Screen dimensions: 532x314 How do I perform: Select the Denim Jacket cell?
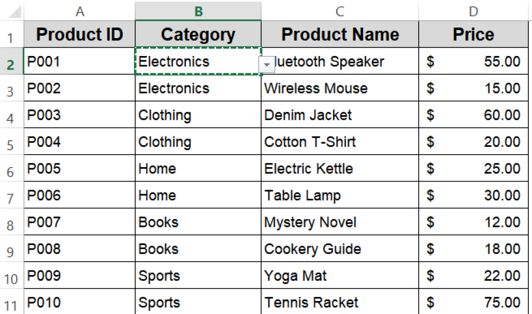point(340,115)
